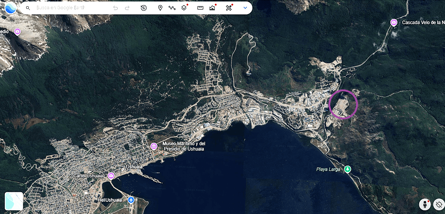Expand the blue toolbar dropdown chevron

click(x=245, y=8)
